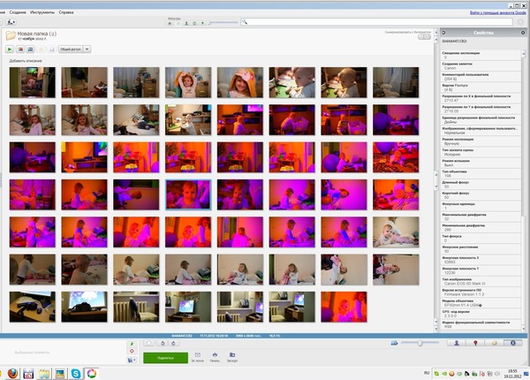
Task: Click the Экспорт export icon
Action: coord(232,355)
